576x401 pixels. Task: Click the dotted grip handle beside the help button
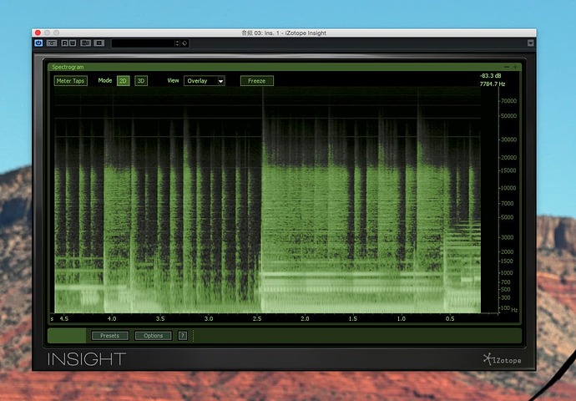193,336
